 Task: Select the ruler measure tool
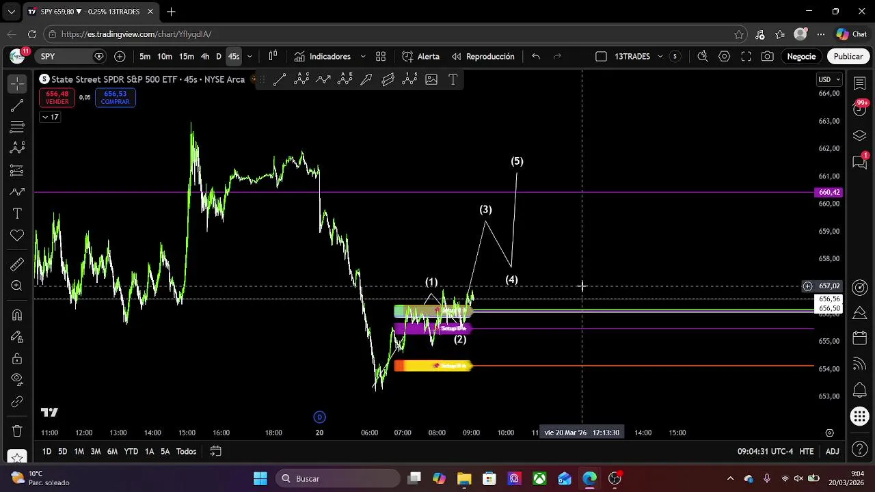tap(17, 264)
